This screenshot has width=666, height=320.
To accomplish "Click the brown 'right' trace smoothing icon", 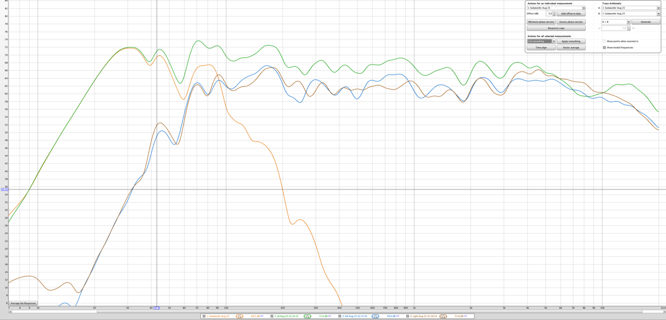I will pyautogui.click(x=443, y=316).
